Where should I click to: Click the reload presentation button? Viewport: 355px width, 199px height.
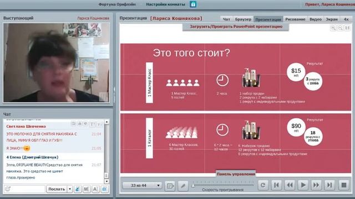[263, 185]
